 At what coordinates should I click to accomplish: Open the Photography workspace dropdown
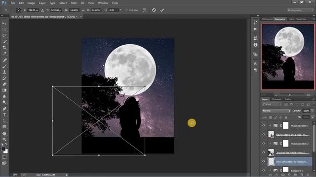pos(300,10)
